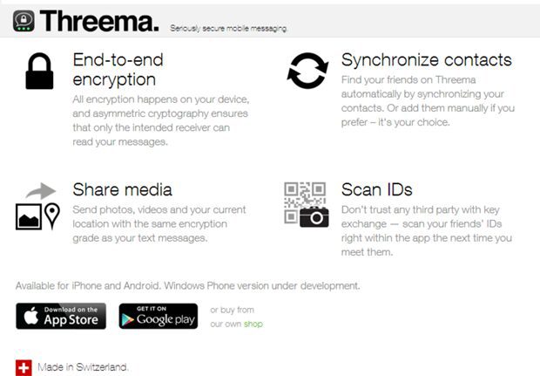540x376 pixels.
Task: Click the gray share arrow icon
Action: [x=41, y=191]
